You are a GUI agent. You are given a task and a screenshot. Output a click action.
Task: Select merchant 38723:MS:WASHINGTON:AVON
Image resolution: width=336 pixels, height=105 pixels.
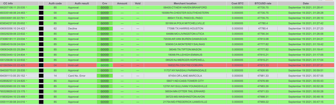[185, 97]
